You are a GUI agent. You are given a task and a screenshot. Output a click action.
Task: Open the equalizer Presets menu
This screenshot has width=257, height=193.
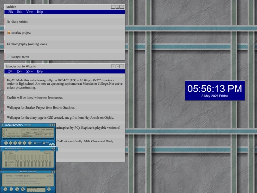48,152
